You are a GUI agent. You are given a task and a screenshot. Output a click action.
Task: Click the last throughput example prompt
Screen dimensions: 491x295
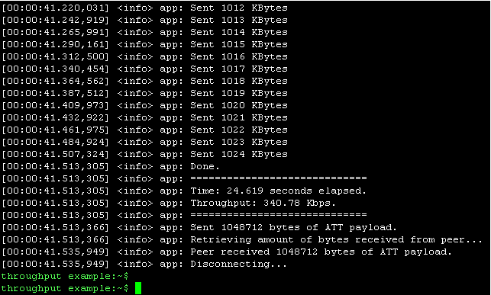point(65,288)
